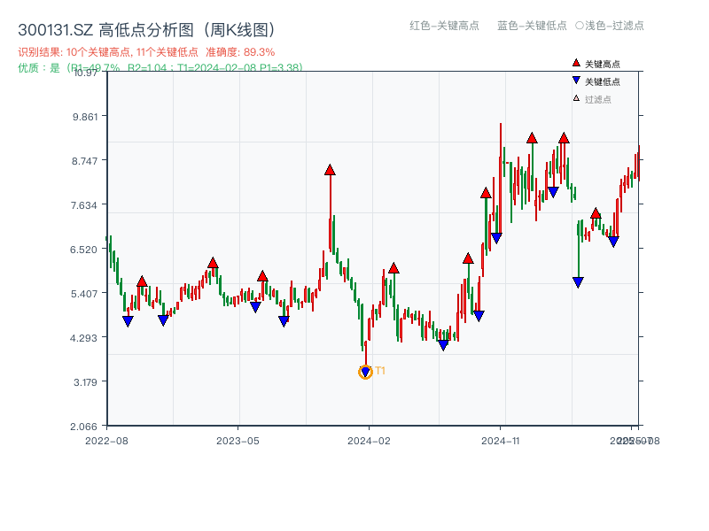Click the 2024-02 x-axis label
The width and height of the screenshot is (709, 531).
coord(369,441)
